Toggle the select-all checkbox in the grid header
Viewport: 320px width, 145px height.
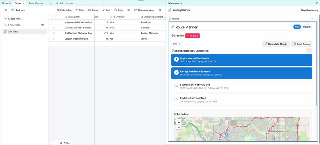click(x=54, y=17)
